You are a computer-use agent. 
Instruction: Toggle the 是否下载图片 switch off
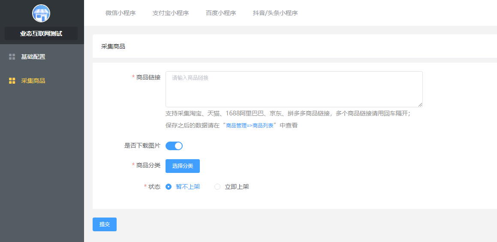(174, 146)
